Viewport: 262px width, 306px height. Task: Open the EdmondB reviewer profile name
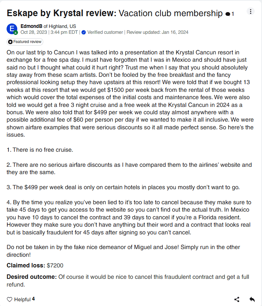32,26
